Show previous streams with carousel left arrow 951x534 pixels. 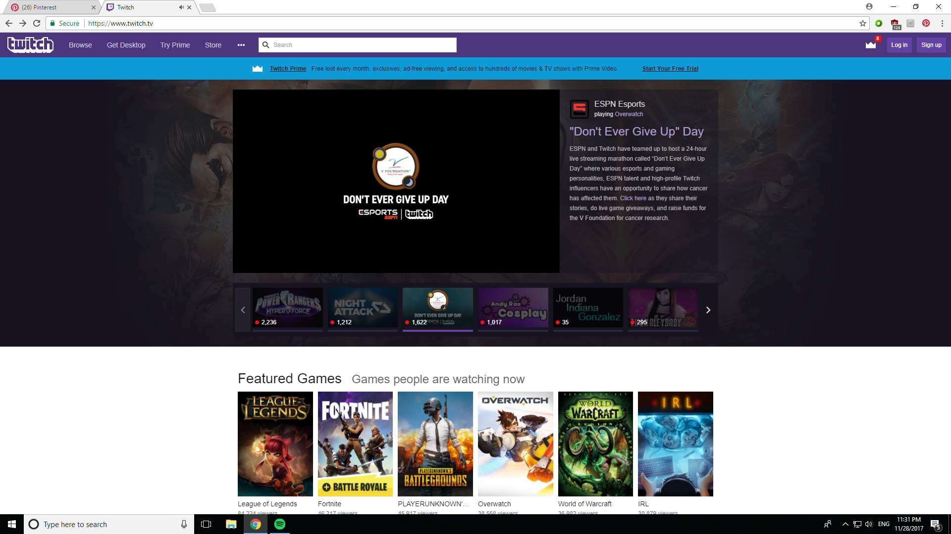point(243,310)
